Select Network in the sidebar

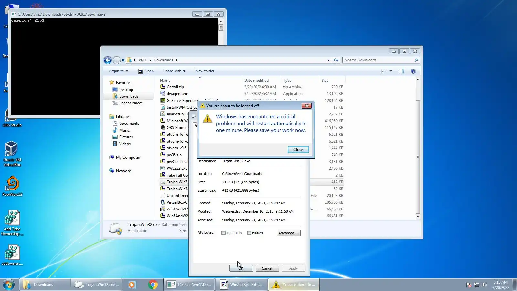pyautogui.click(x=123, y=171)
